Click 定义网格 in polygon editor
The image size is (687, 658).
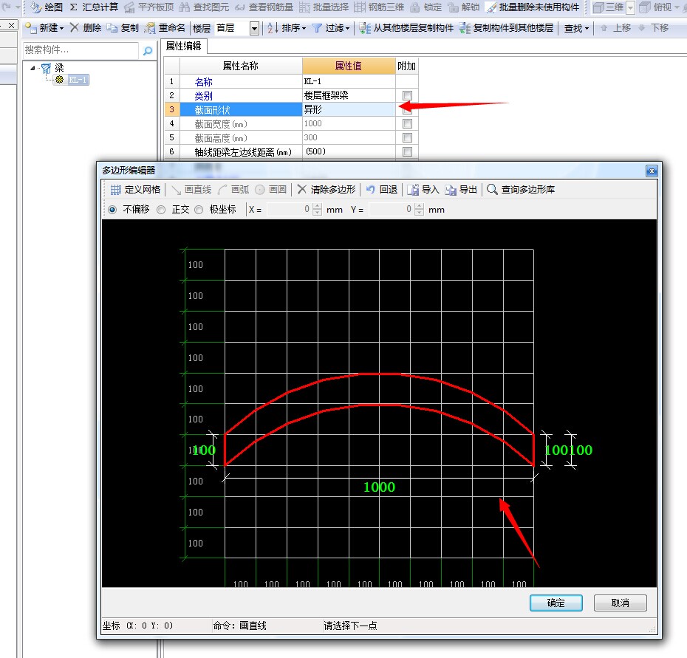(x=135, y=190)
